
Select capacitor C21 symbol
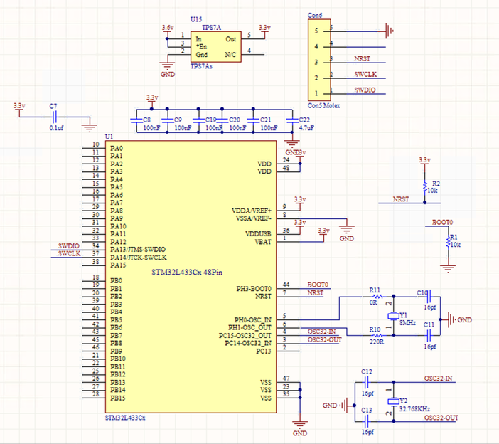253,120
